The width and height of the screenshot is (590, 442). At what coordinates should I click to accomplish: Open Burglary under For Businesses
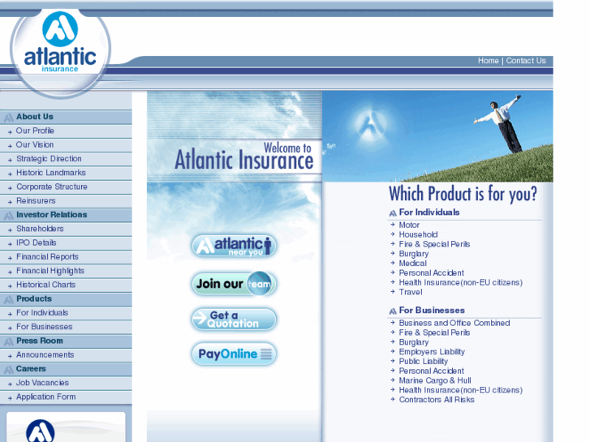point(414,342)
